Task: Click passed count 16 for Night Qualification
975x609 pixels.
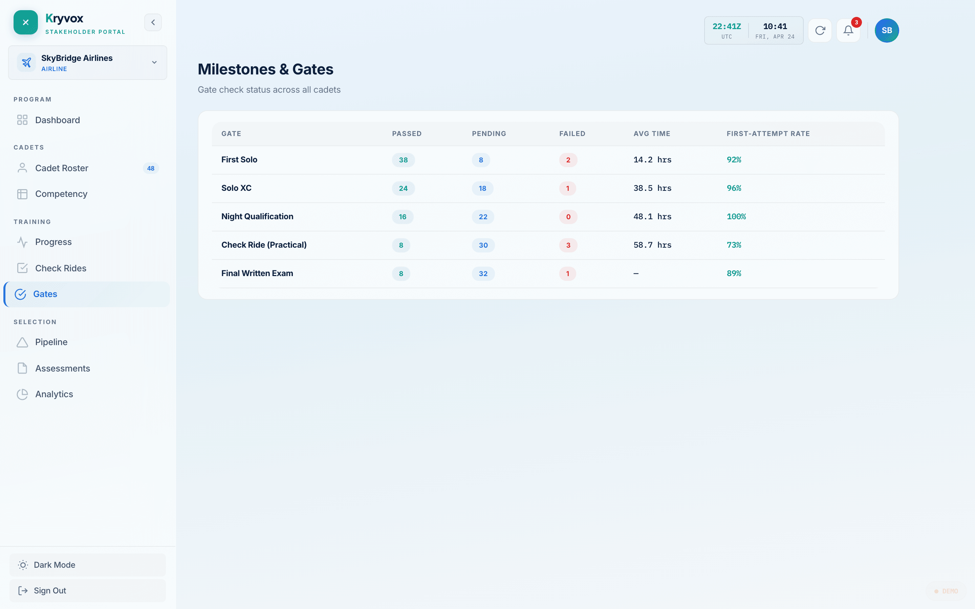Action: (403, 217)
